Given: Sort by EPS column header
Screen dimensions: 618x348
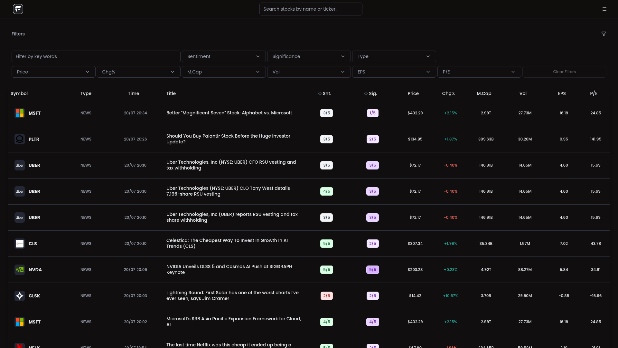Looking at the screenshot, I should pos(562,93).
